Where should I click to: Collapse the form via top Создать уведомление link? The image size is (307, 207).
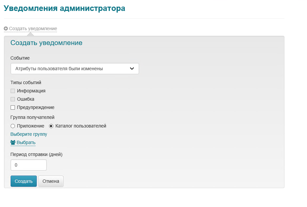coord(33,29)
